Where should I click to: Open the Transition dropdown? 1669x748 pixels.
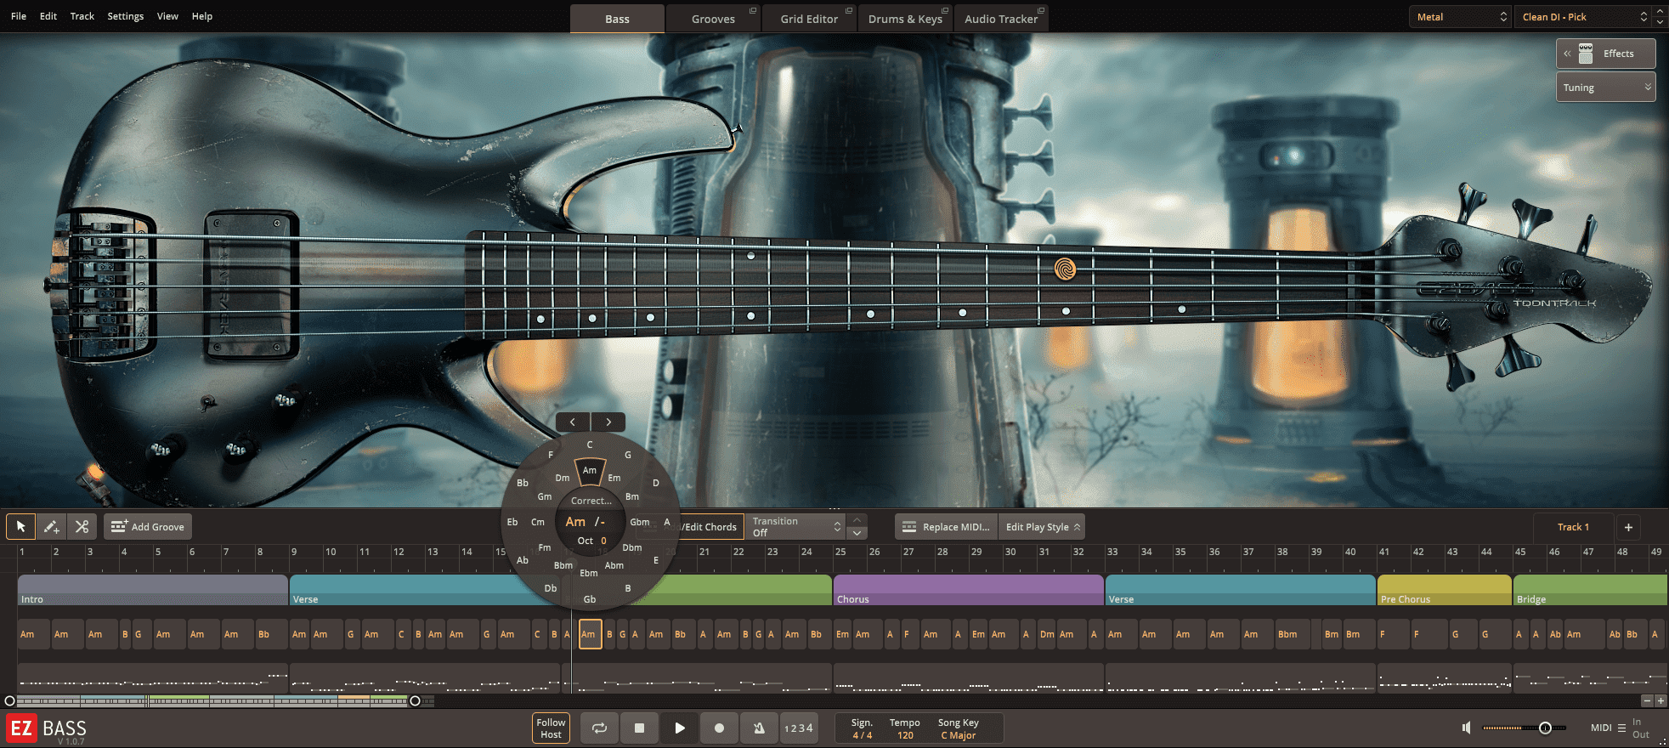(796, 527)
